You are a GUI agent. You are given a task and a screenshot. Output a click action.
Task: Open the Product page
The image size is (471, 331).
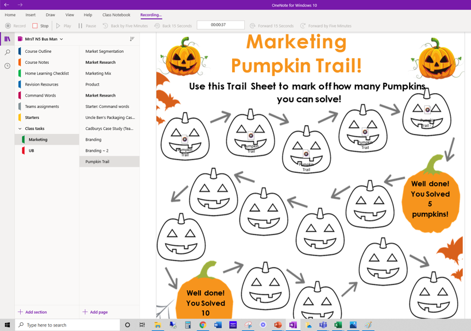click(x=110, y=84)
